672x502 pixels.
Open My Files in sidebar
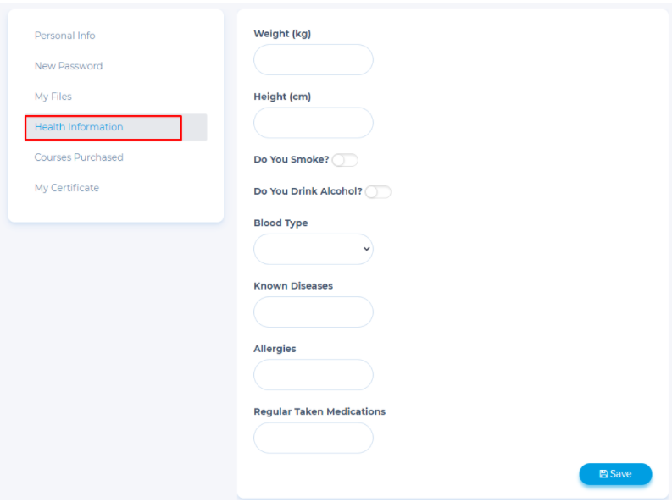pos(53,97)
